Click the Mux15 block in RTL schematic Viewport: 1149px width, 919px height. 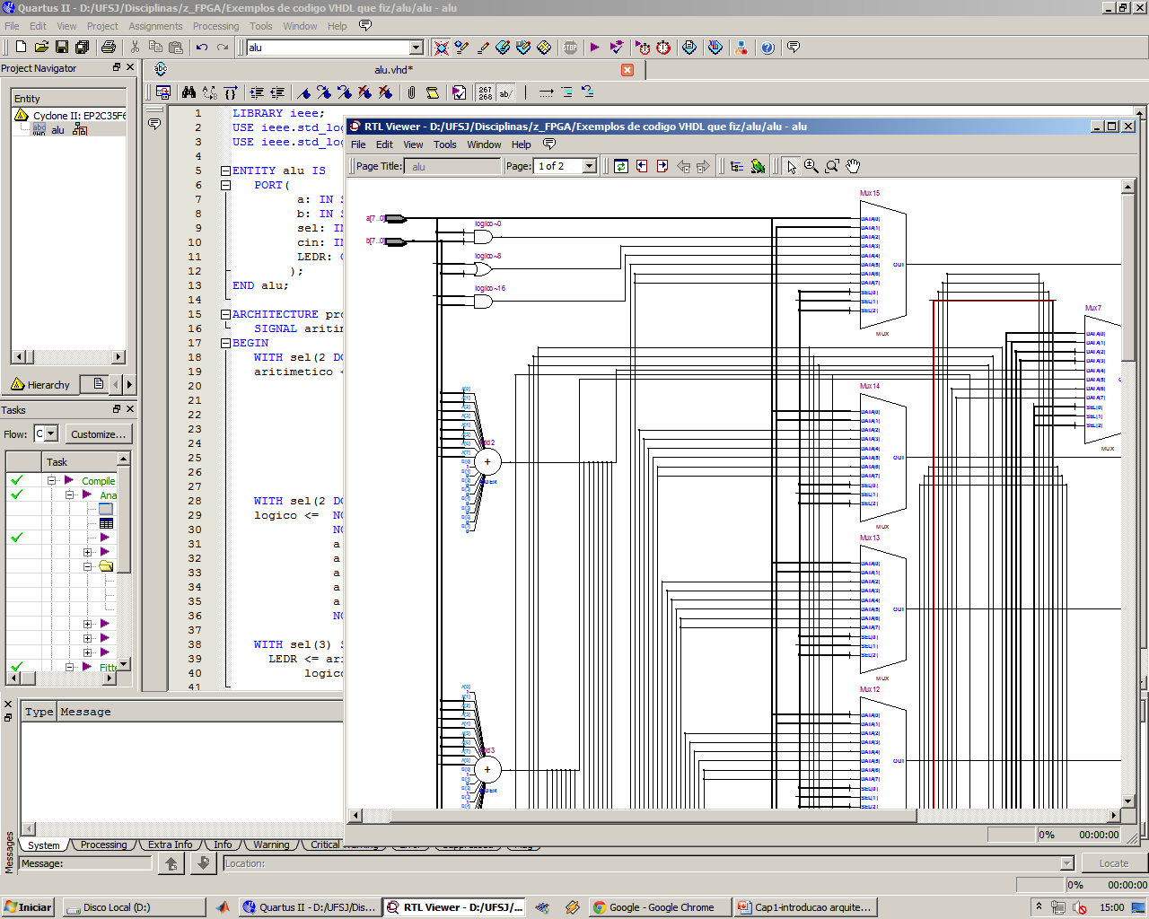coord(882,264)
